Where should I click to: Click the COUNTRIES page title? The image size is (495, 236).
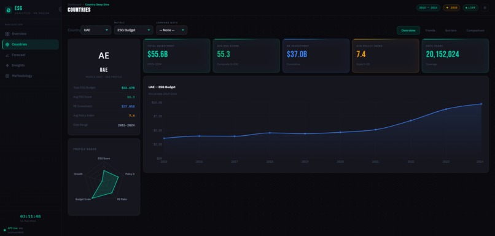[79, 10]
